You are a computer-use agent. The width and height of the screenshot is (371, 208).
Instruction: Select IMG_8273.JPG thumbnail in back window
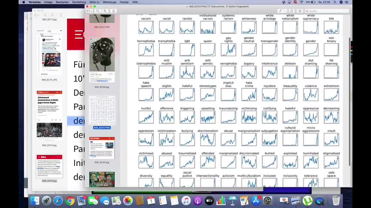coord(49,52)
